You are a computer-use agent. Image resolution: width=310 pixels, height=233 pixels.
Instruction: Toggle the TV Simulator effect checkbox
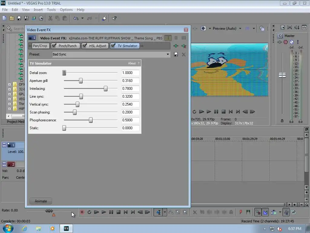[113, 46]
